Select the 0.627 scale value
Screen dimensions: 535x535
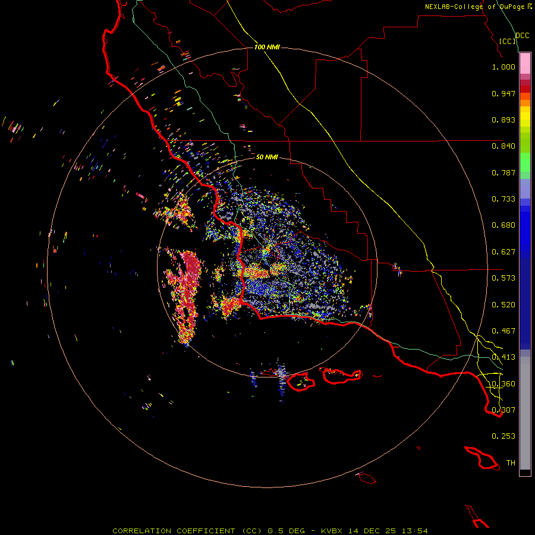click(503, 252)
